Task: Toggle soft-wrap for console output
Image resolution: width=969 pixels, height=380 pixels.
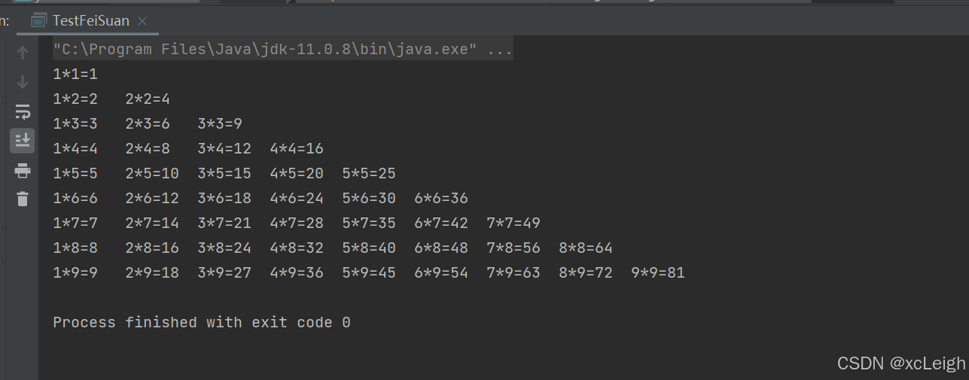Action: (x=23, y=112)
